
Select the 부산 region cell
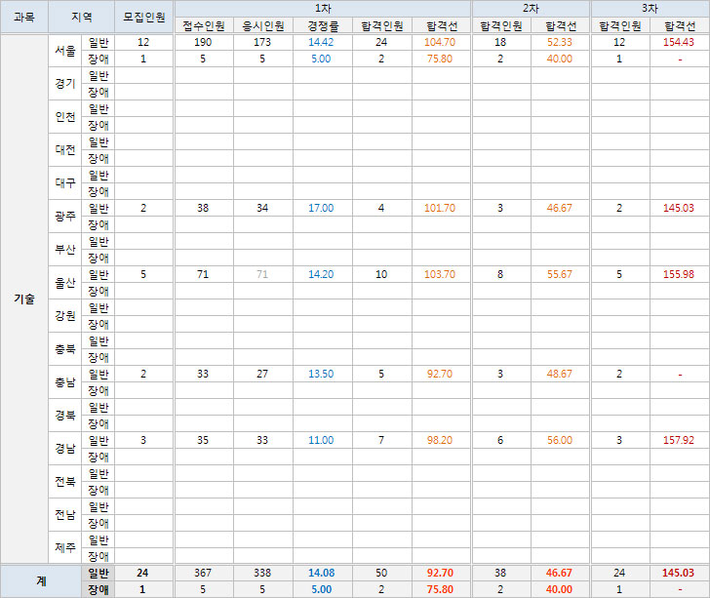[x=64, y=249]
